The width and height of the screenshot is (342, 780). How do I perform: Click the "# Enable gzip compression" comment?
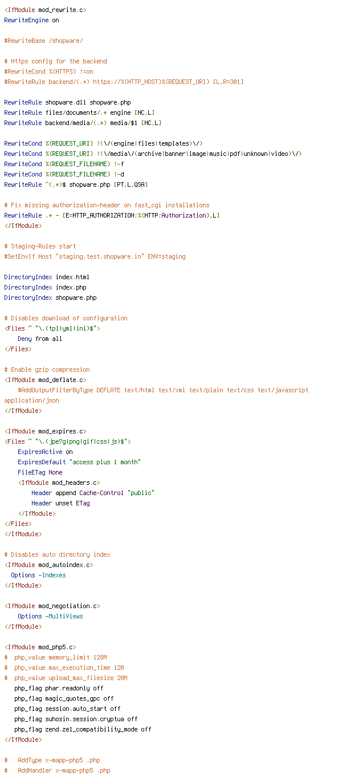(x=47, y=370)
